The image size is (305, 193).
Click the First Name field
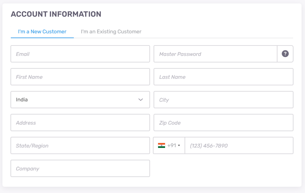tap(80, 77)
